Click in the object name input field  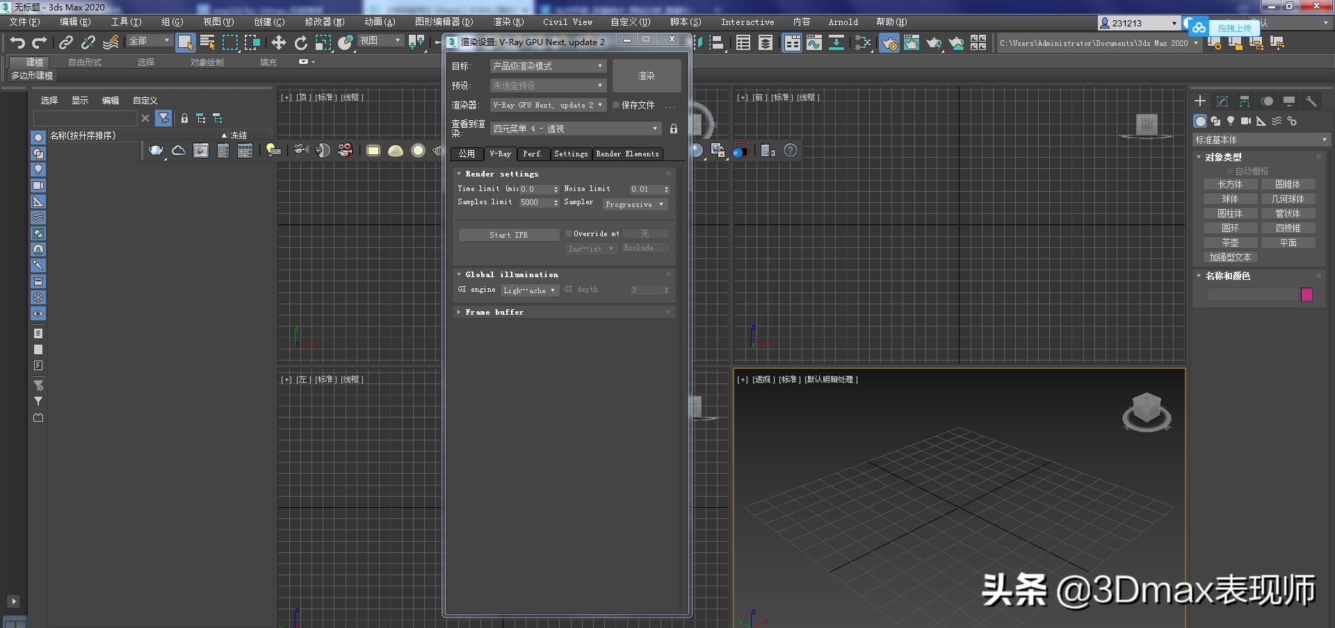coord(1252,295)
